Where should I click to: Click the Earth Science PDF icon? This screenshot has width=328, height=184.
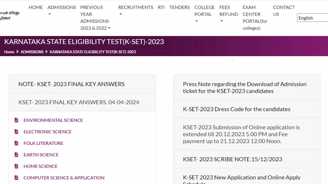[16, 154]
